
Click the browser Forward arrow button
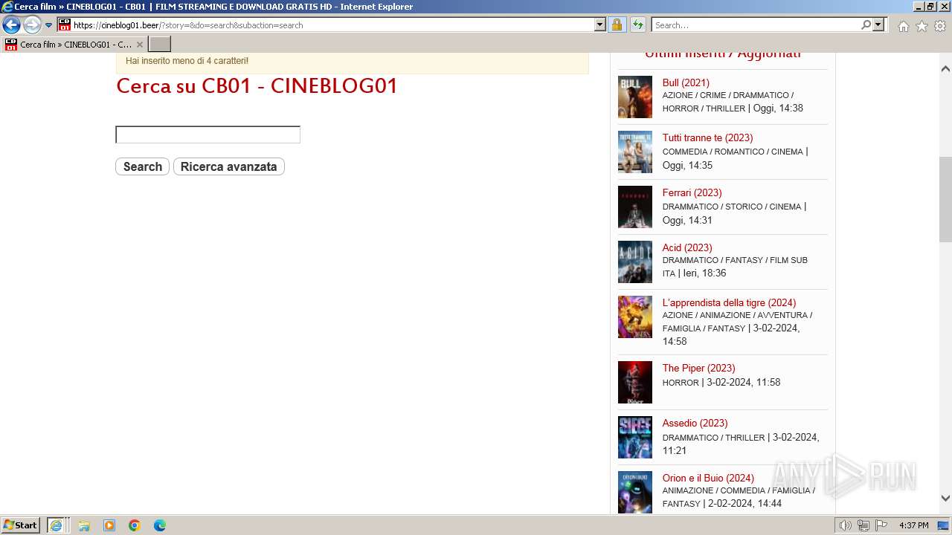click(32, 25)
